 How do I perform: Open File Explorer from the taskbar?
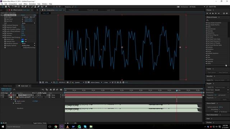coord(91,126)
